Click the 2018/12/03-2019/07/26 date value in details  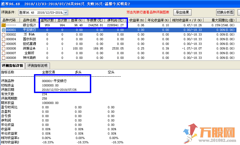tap(59, 90)
